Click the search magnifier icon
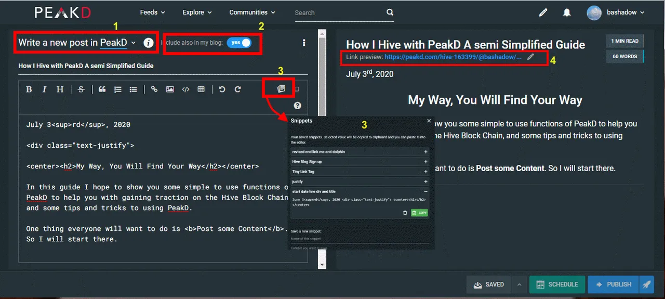Image resolution: width=665 pixels, height=299 pixels. [x=390, y=12]
